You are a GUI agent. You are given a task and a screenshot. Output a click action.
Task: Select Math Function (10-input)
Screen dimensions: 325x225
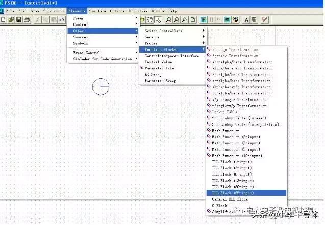point(246,156)
